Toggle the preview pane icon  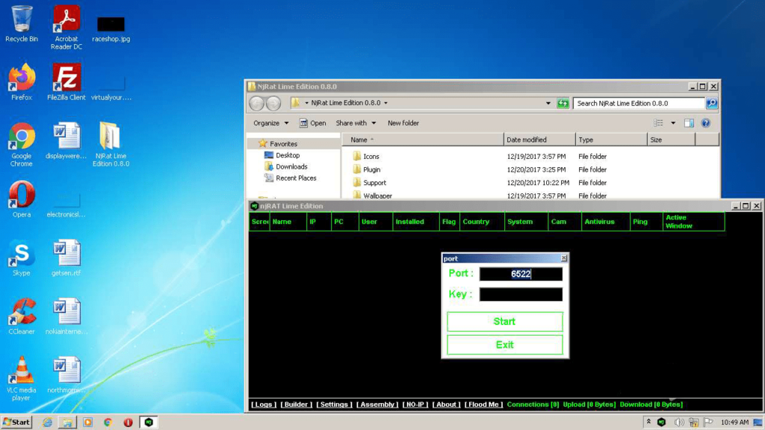pyautogui.click(x=689, y=123)
